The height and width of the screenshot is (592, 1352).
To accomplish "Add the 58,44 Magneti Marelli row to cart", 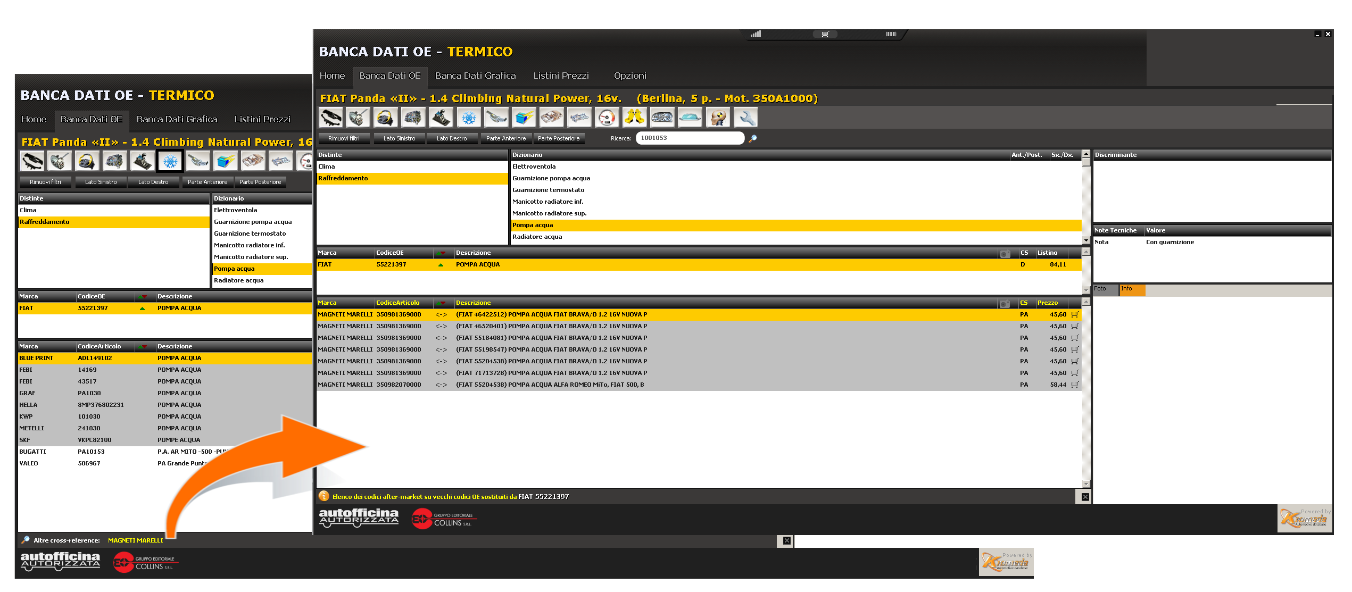I will 1075,385.
